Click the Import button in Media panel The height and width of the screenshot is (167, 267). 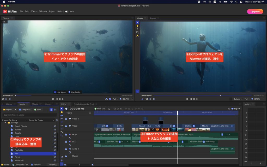(8, 110)
